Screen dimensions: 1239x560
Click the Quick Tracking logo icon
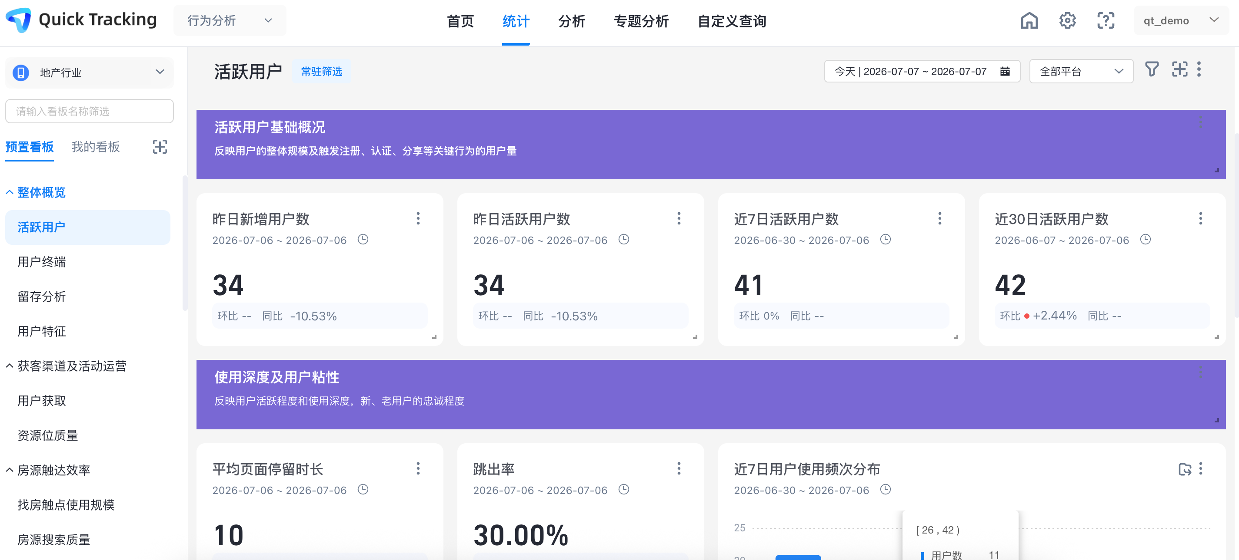click(18, 20)
